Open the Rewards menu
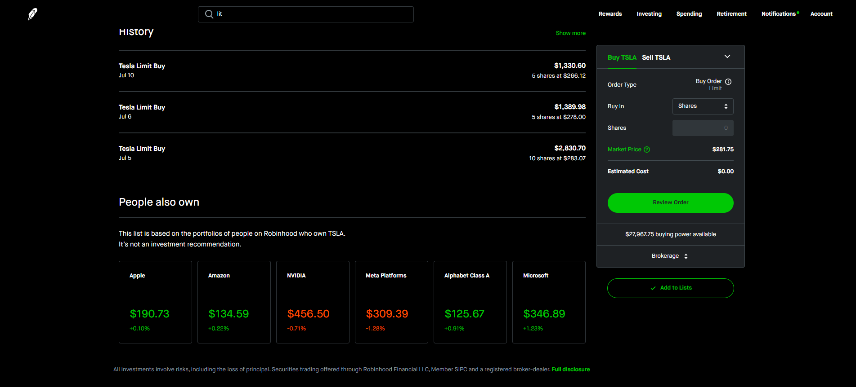This screenshot has height=387, width=856. [x=610, y=14]
